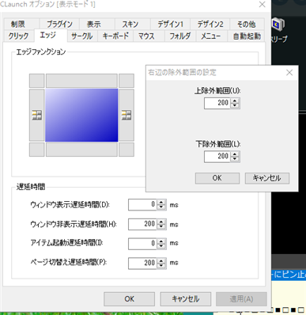Click OK in the CLaunch options window

pyautogui.click(x=130, y=299)
